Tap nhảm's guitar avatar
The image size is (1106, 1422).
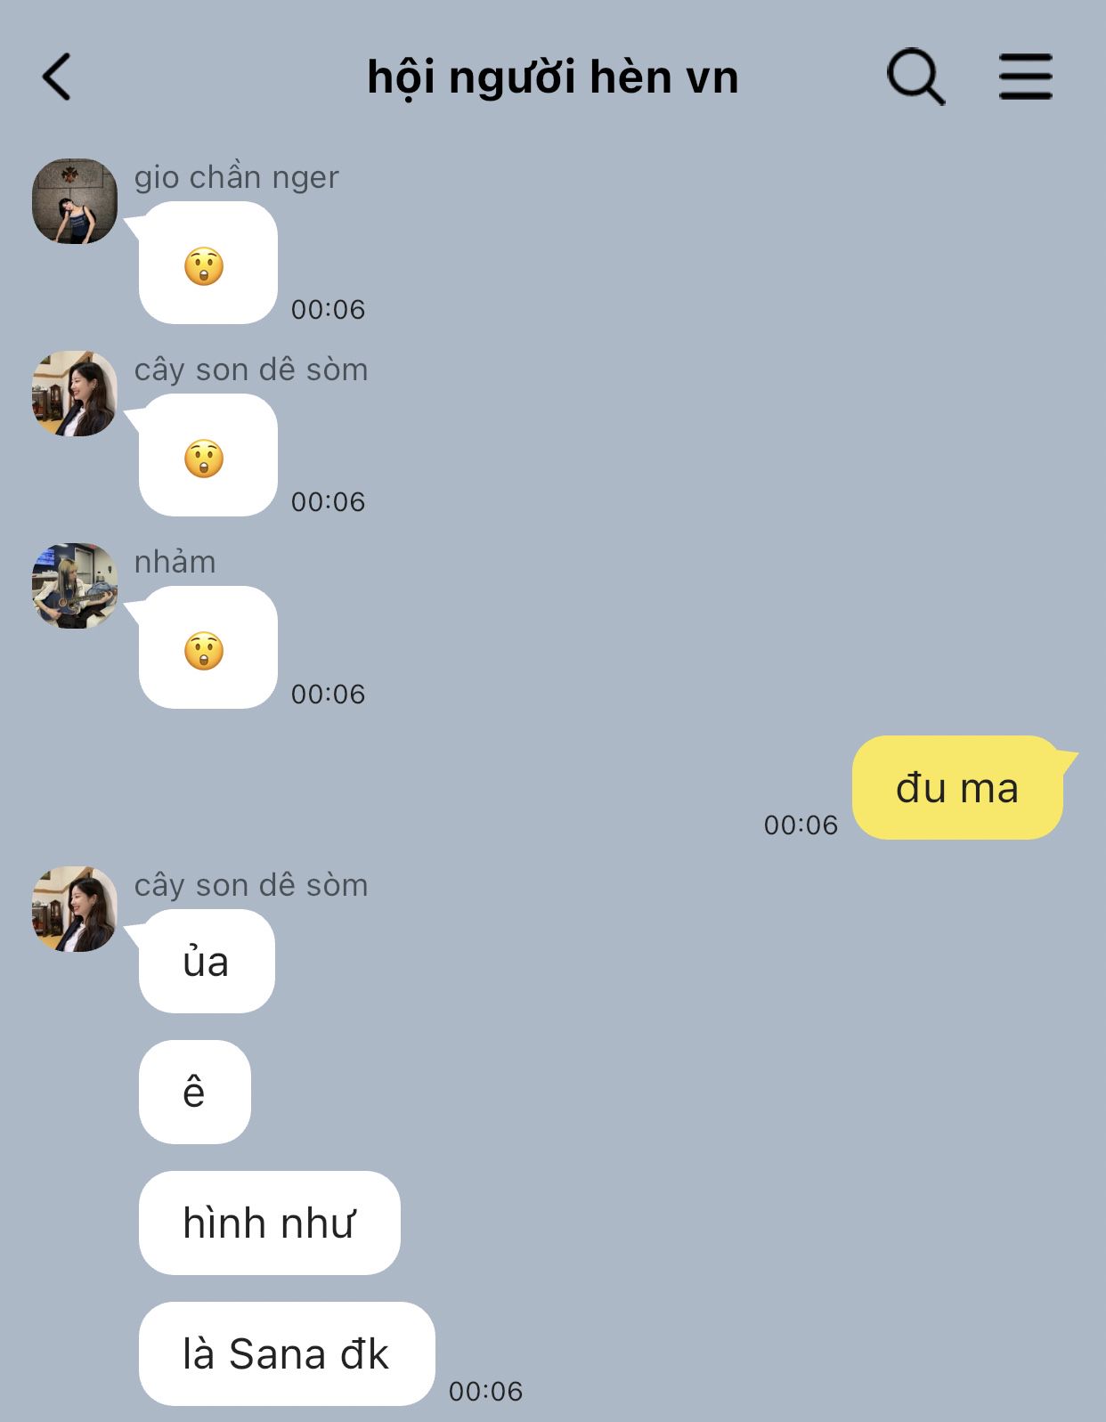point(75,586)
